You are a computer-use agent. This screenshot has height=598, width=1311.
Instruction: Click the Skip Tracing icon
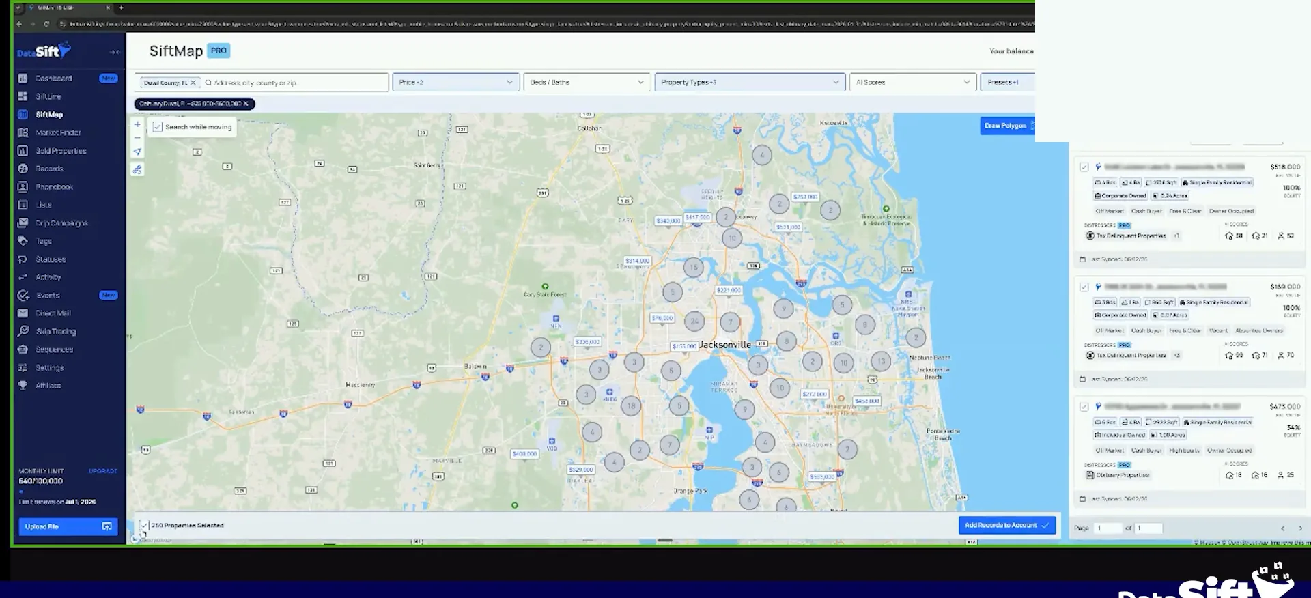coord(23,331)
